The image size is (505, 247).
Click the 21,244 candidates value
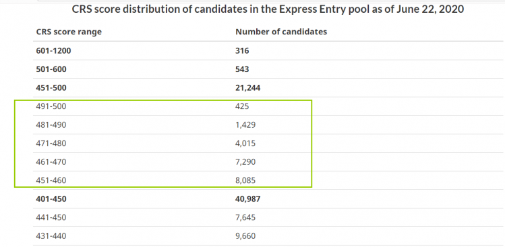point(248,87)
